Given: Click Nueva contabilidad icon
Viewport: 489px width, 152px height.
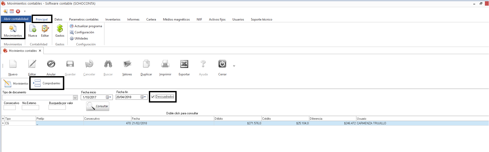Looking at the screenshot, I should 33,29.
